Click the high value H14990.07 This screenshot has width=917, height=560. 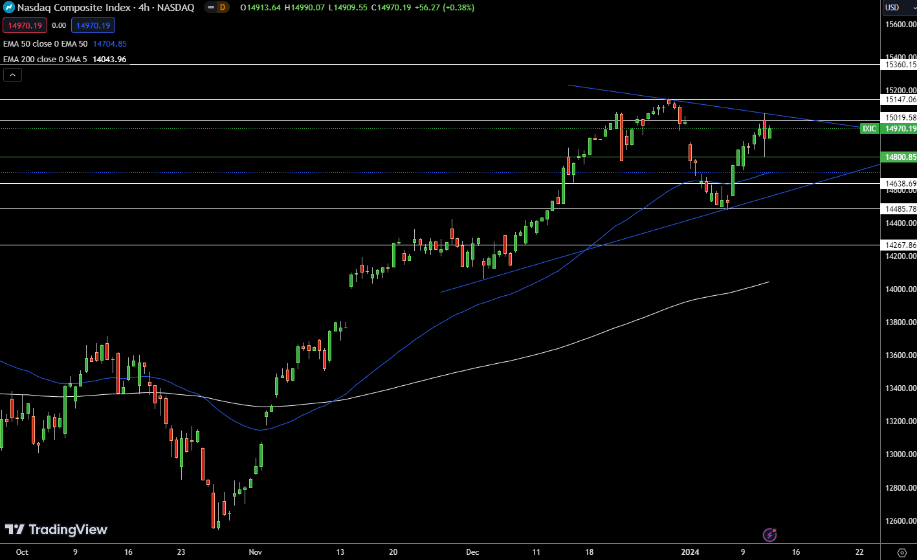click(306, 8)
